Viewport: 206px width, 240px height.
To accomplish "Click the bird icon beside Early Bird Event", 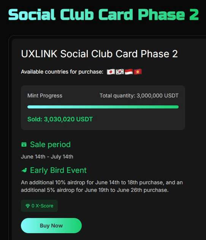I will tap(24, 170).
